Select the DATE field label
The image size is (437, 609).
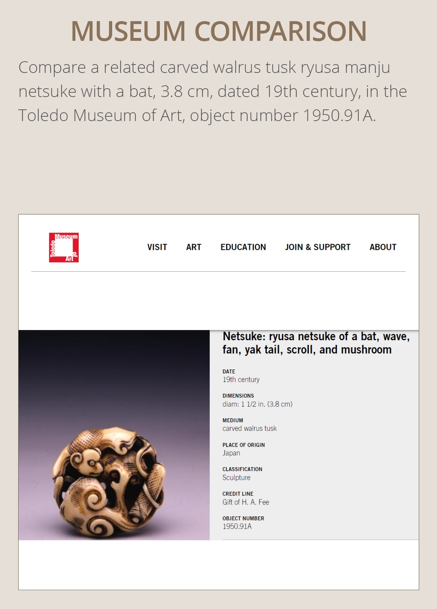tap(229, 371)
